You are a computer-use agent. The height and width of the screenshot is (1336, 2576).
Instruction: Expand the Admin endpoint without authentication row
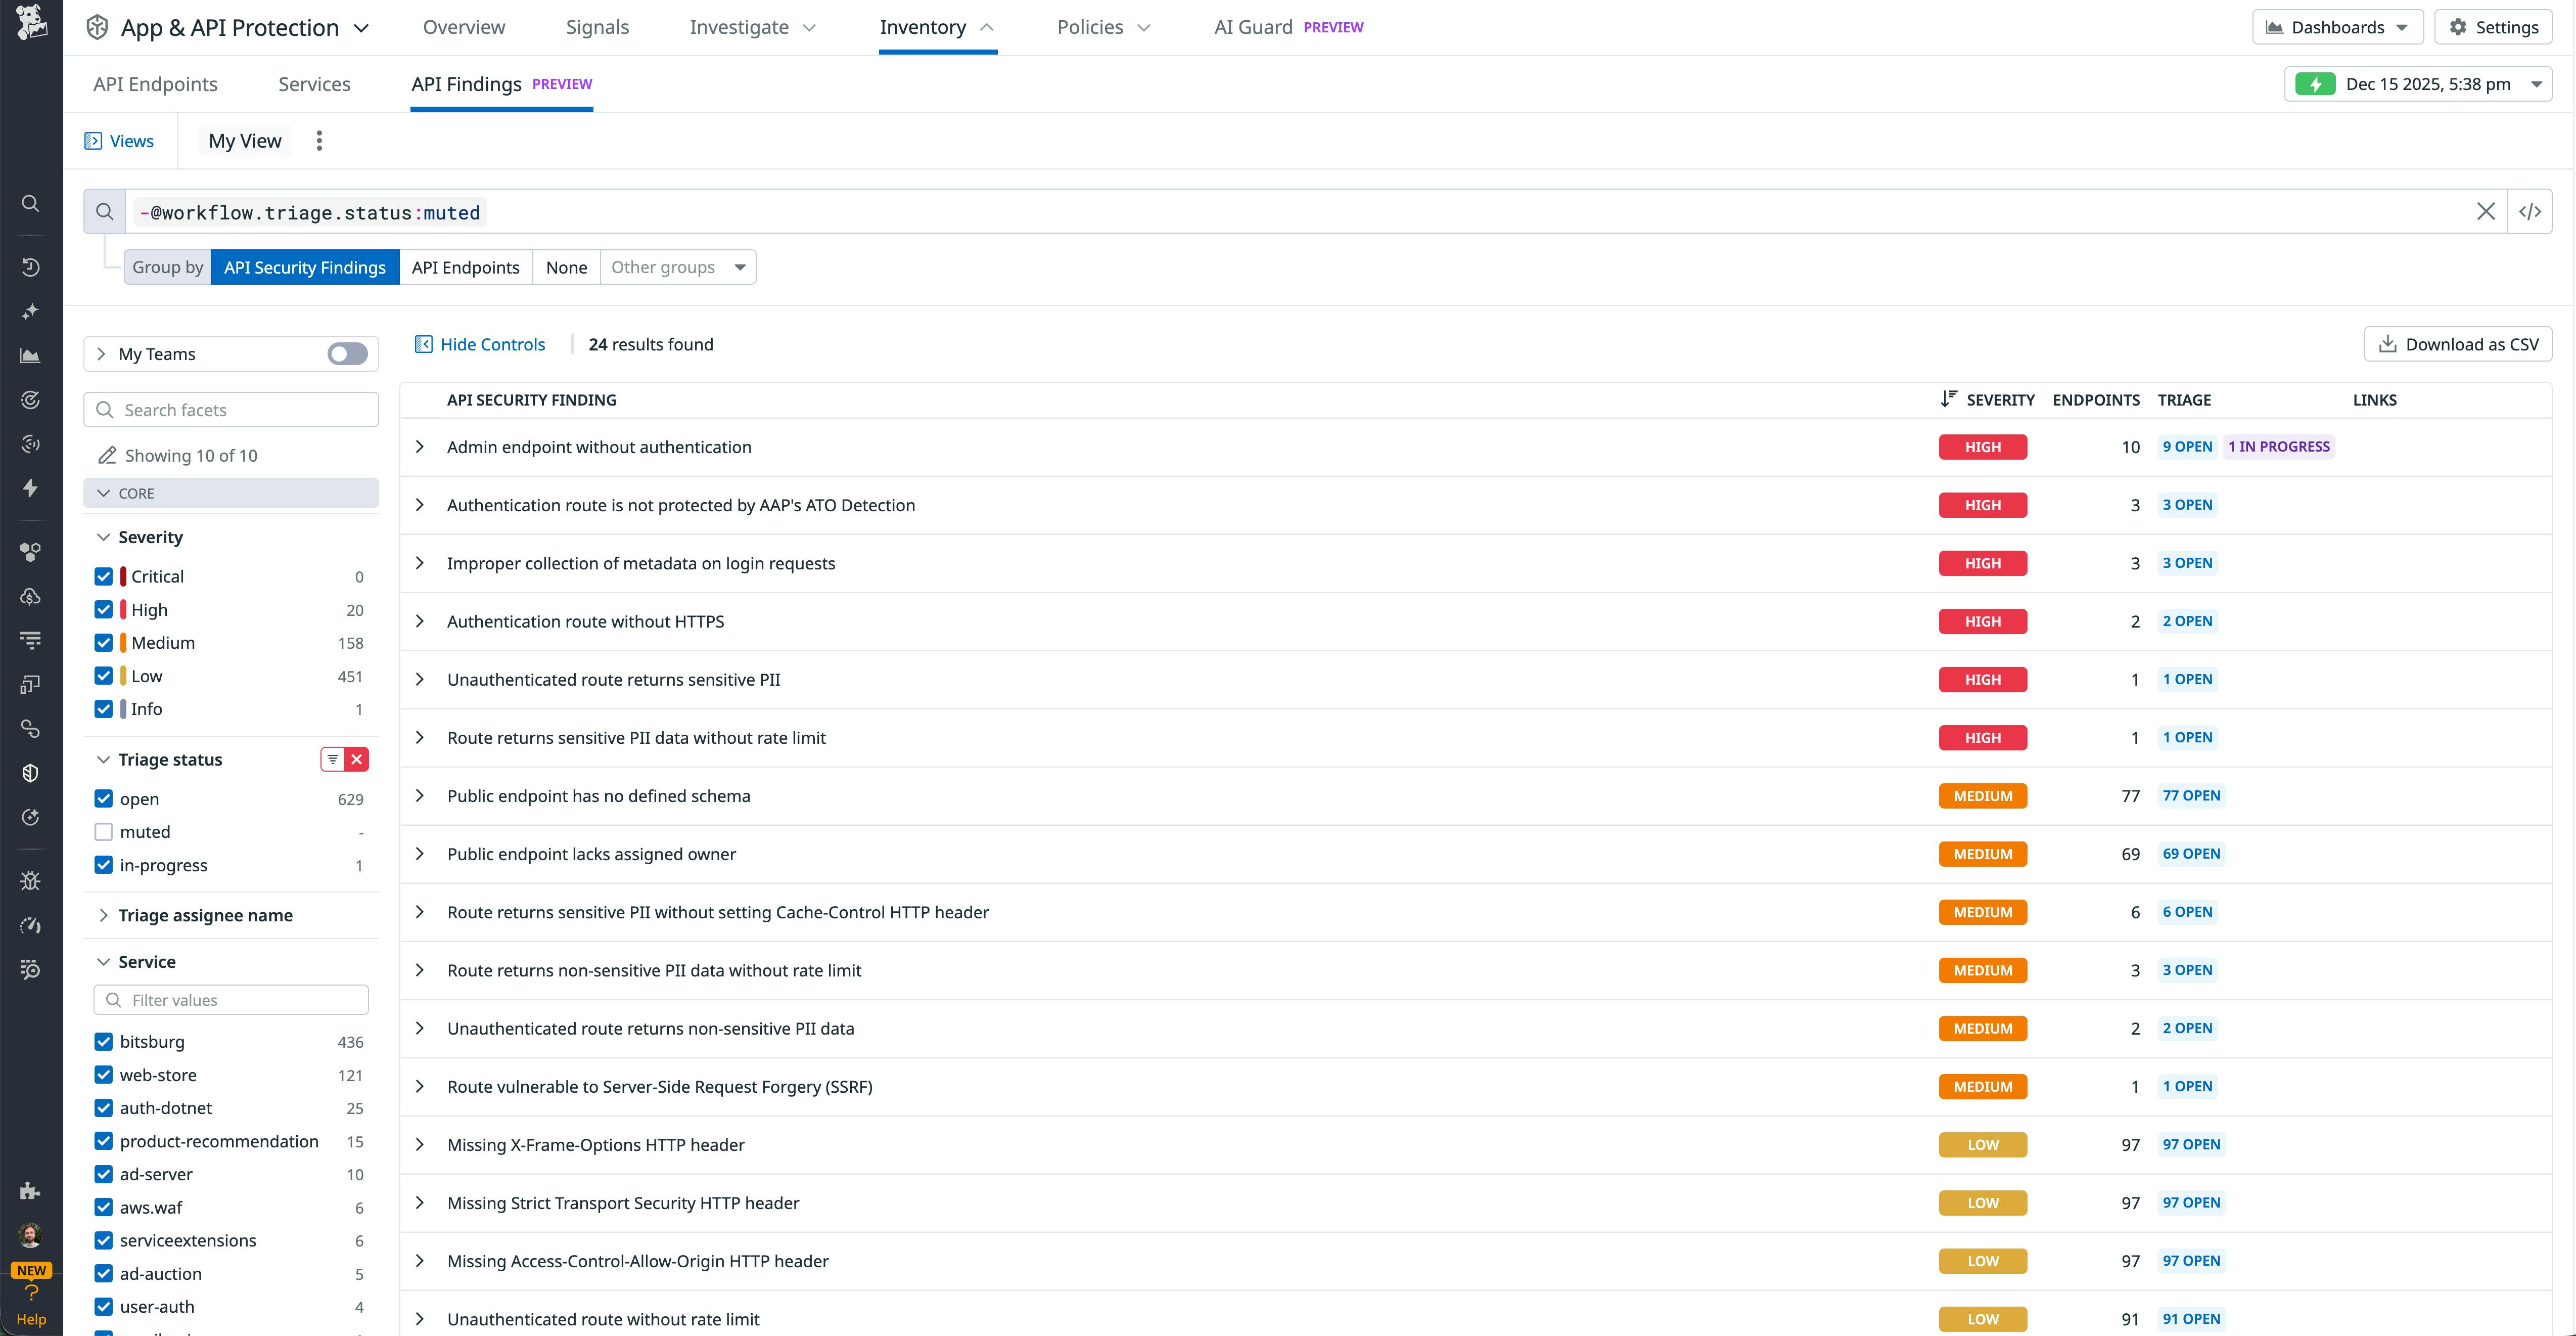[420, 447]
